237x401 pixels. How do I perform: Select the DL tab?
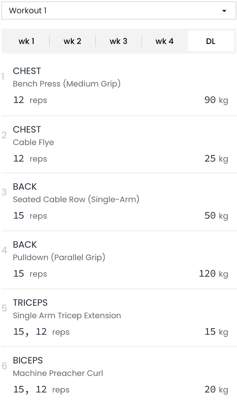click(x=211, y=41)
